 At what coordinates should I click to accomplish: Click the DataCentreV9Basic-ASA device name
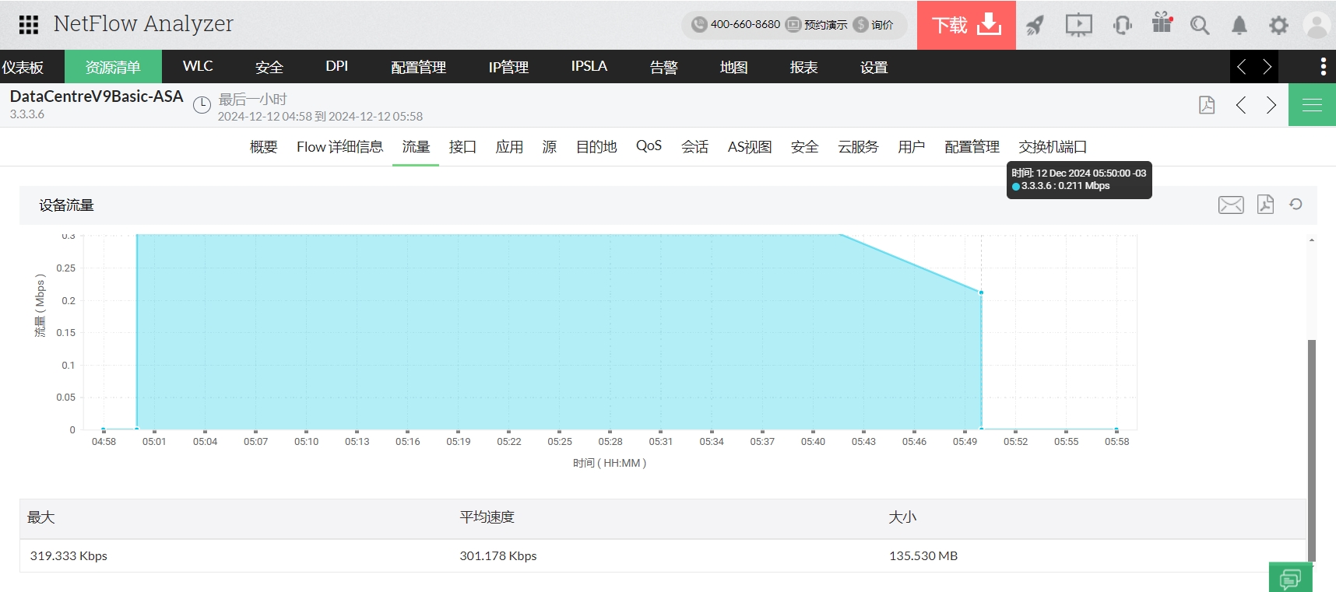tap(97, 96)
